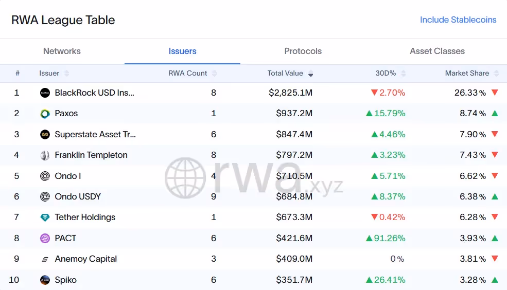Open the Tether Holdings issuer name

click(85, 217)
